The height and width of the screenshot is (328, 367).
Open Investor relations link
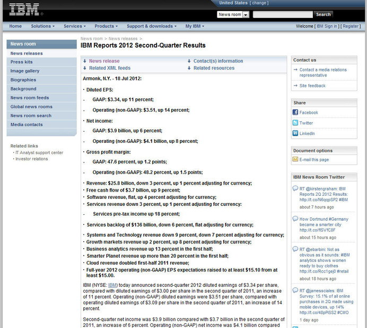point(32,159)
